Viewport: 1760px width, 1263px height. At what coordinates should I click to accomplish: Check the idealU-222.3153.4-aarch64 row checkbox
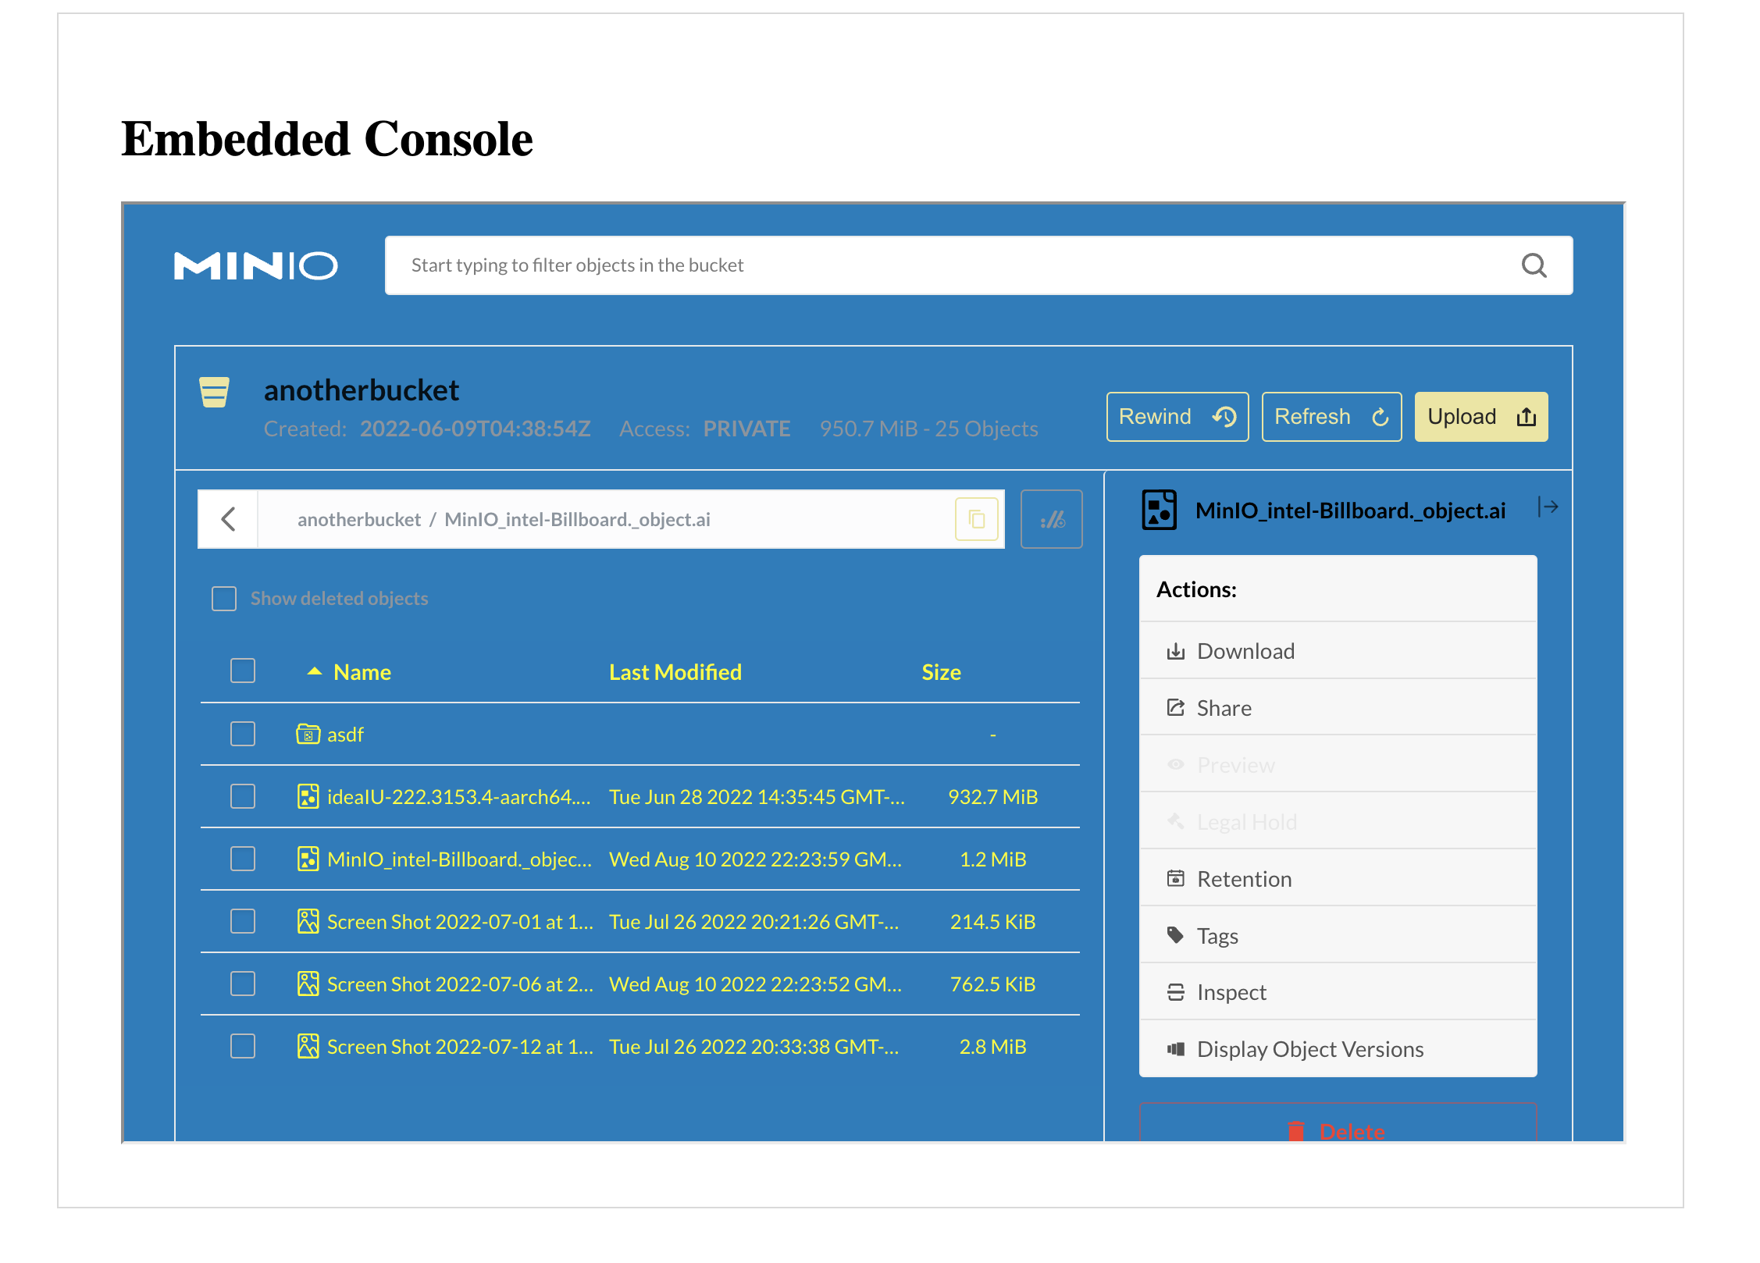(243, 796)
